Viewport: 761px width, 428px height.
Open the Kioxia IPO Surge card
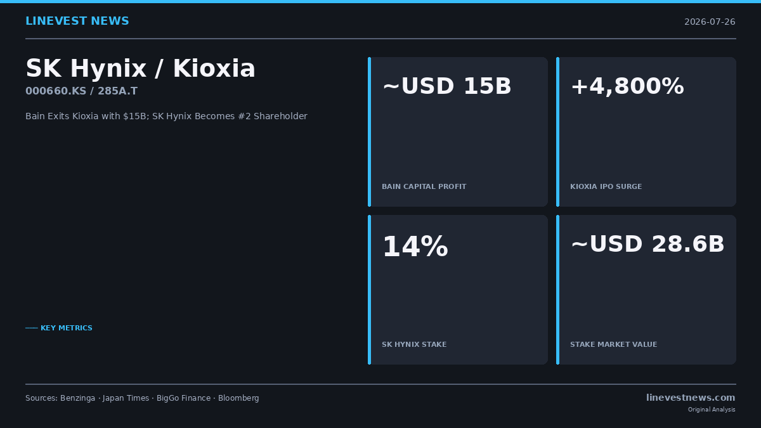(646, 132)
